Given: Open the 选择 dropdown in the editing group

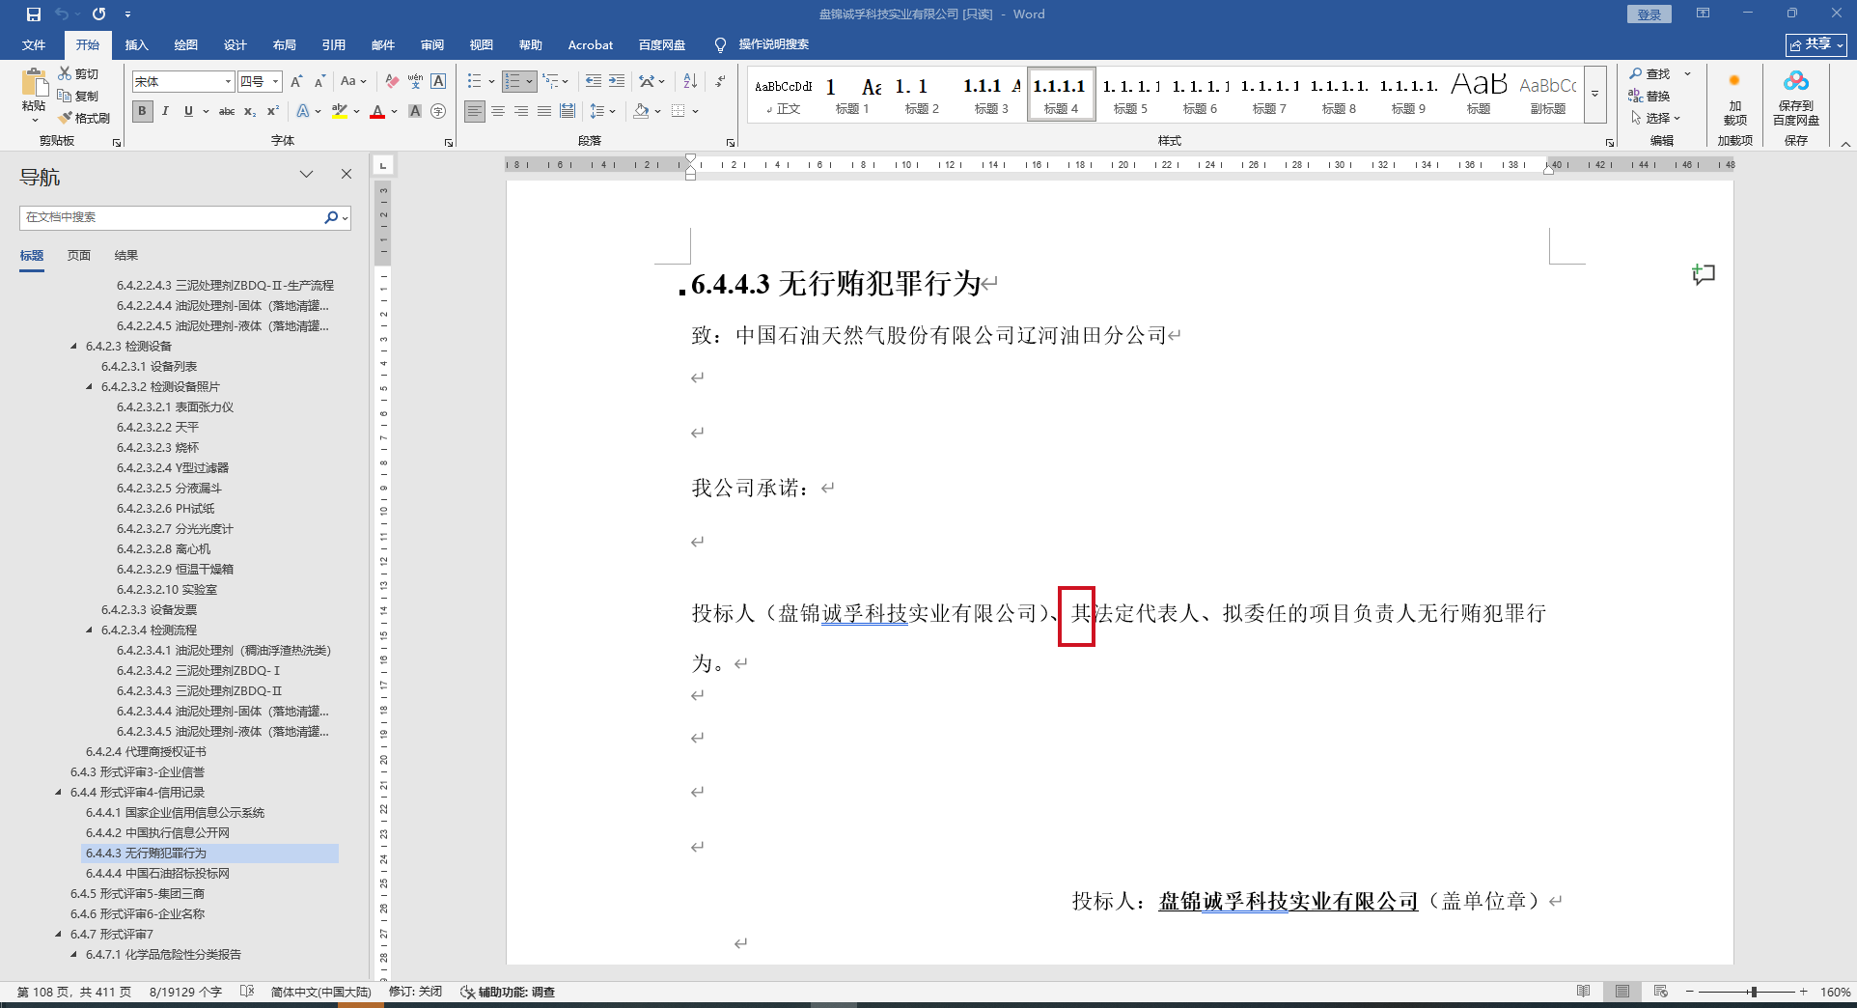Looking at the screenshot, I should (1656, 118).
